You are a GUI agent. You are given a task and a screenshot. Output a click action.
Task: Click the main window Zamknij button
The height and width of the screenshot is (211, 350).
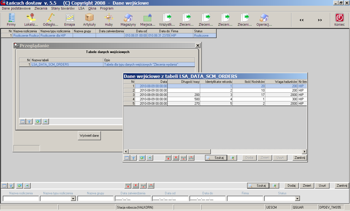[x=342, y=186]
